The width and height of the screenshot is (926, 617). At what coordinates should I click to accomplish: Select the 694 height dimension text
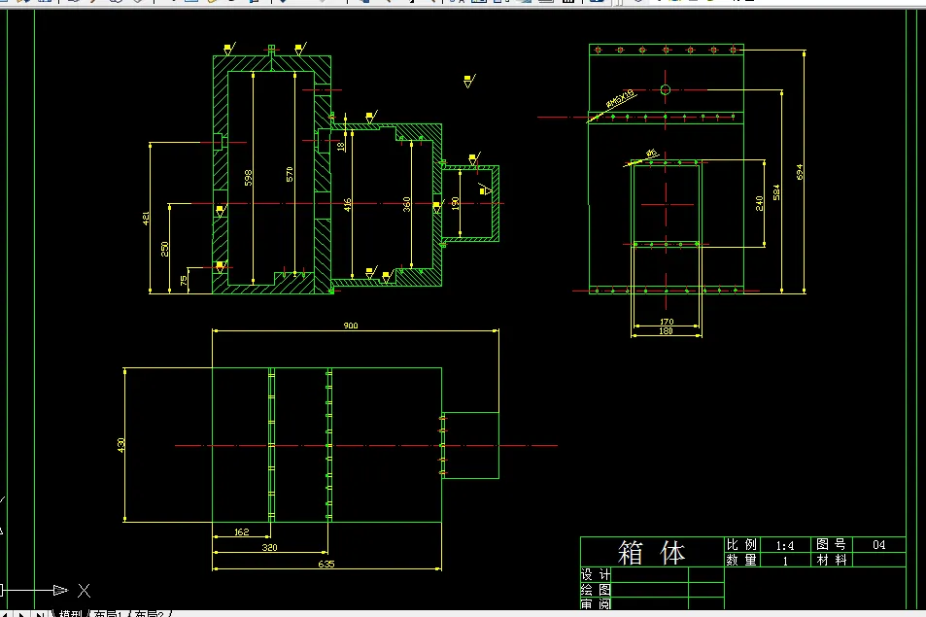800,172
